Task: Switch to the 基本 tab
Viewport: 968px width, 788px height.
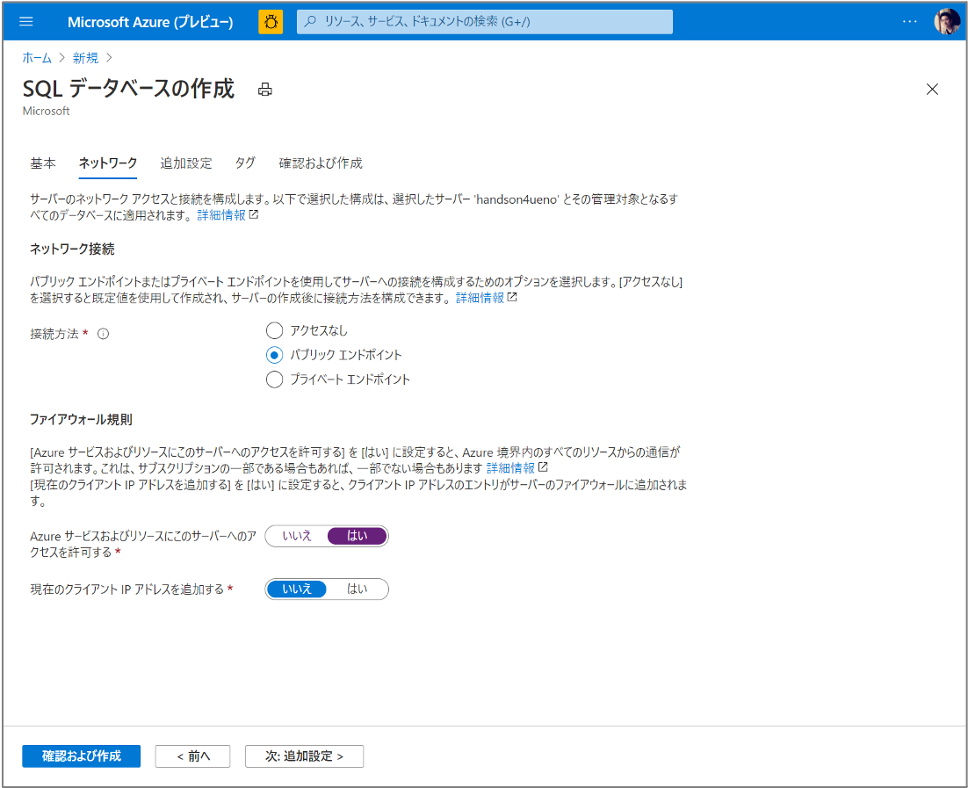Action: click(43, 163)
